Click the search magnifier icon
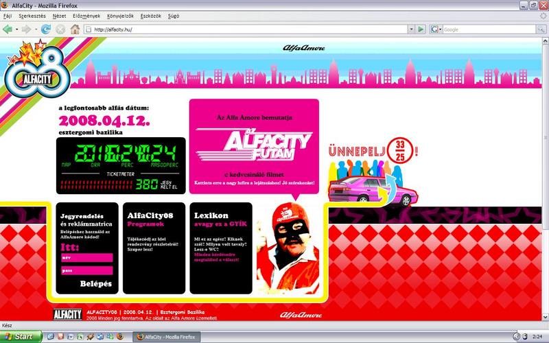 click(541, 29)
